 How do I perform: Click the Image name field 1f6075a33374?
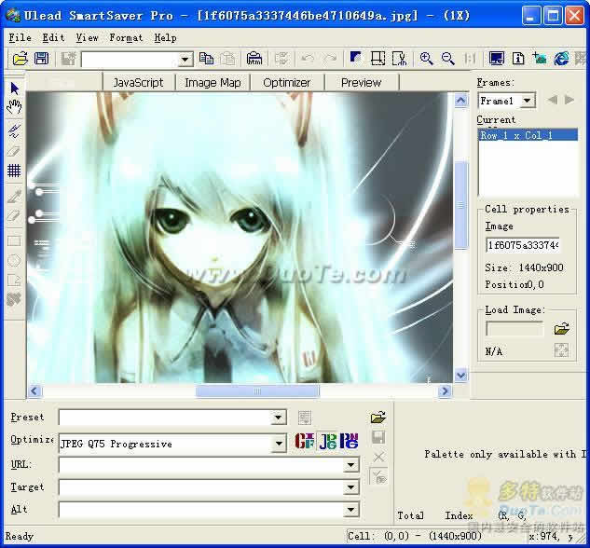[x=523, y=245]
